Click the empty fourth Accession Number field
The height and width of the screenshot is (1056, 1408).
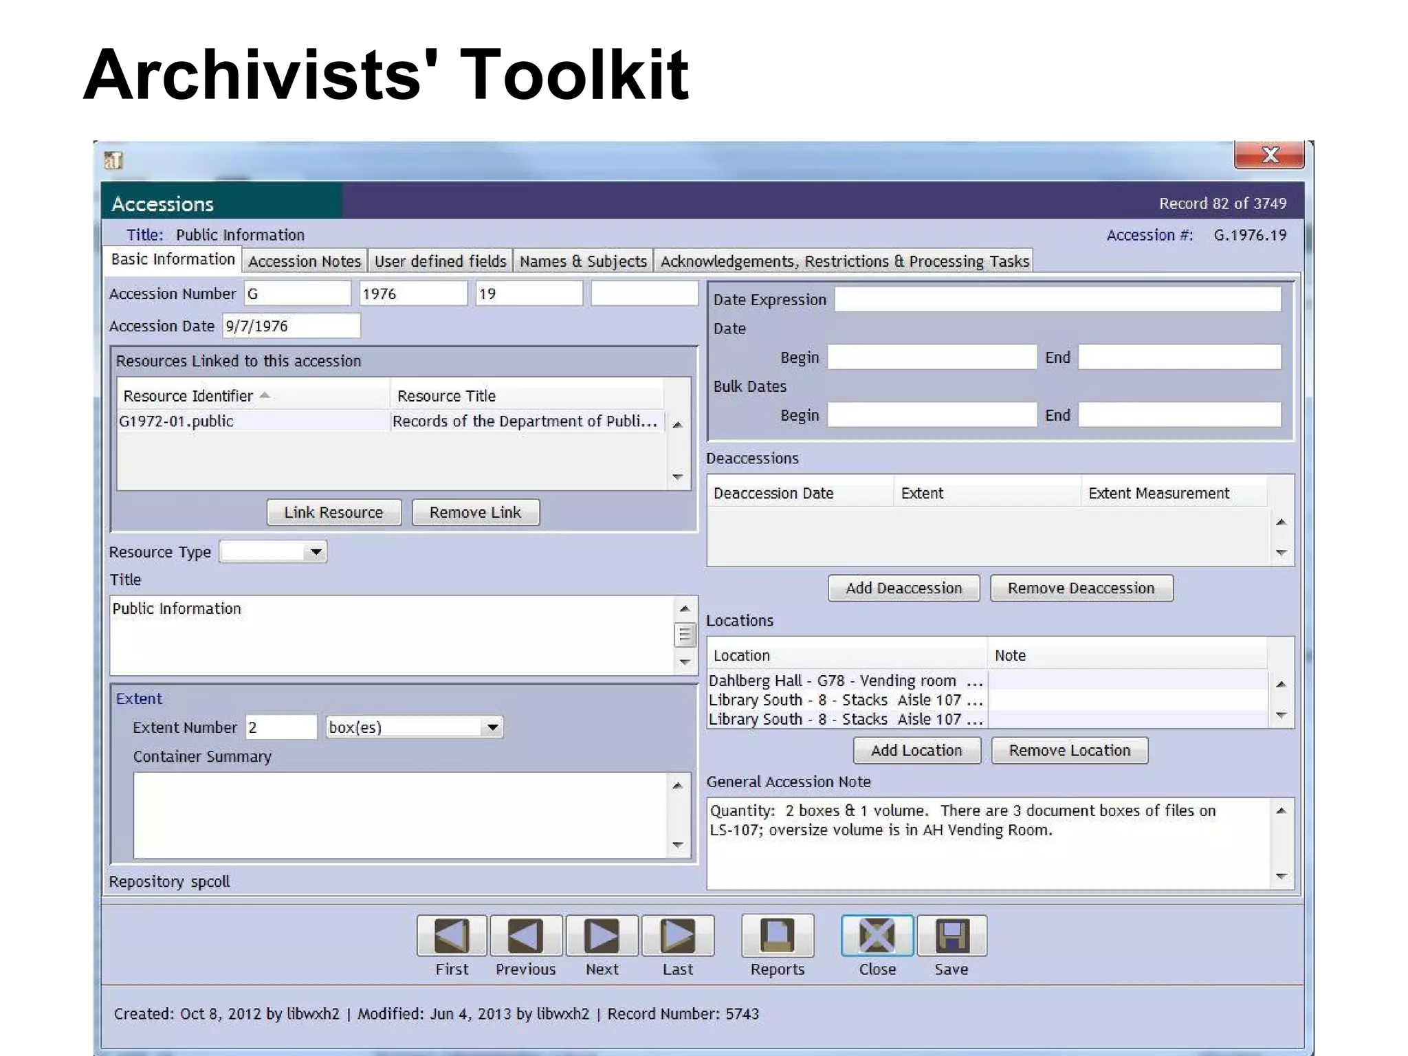pyautogui.click(x=645, y=294)
